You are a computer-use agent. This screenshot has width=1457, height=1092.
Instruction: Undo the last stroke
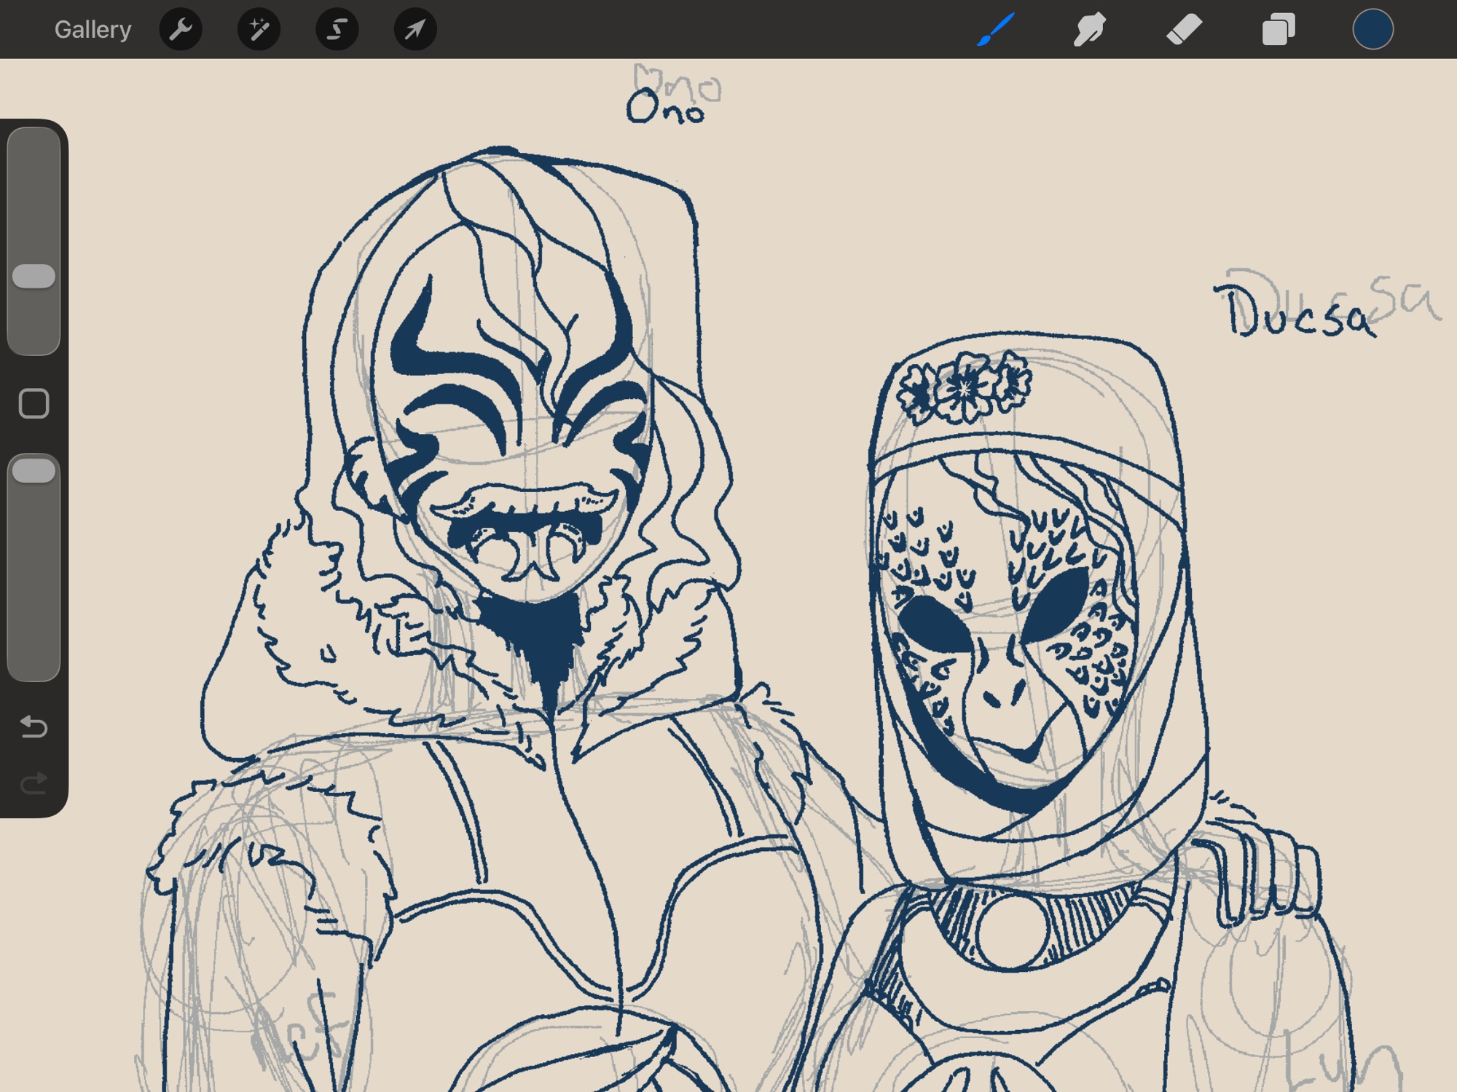[34, 727]
